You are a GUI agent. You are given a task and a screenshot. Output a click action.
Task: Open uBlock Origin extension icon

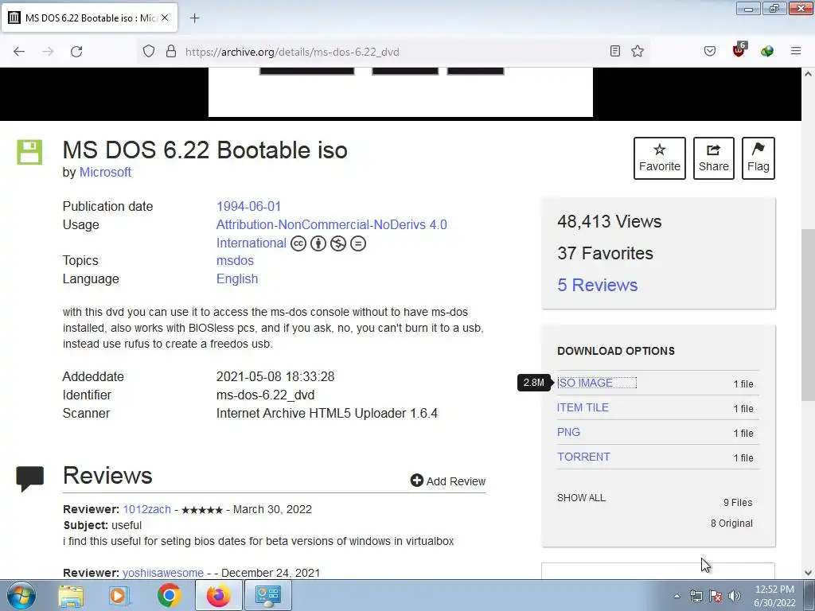point(739,50)
